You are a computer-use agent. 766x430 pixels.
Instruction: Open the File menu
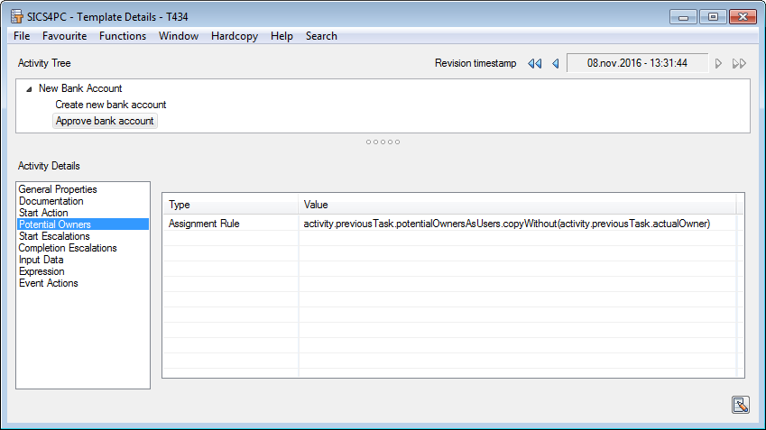[x=22, y=36]
